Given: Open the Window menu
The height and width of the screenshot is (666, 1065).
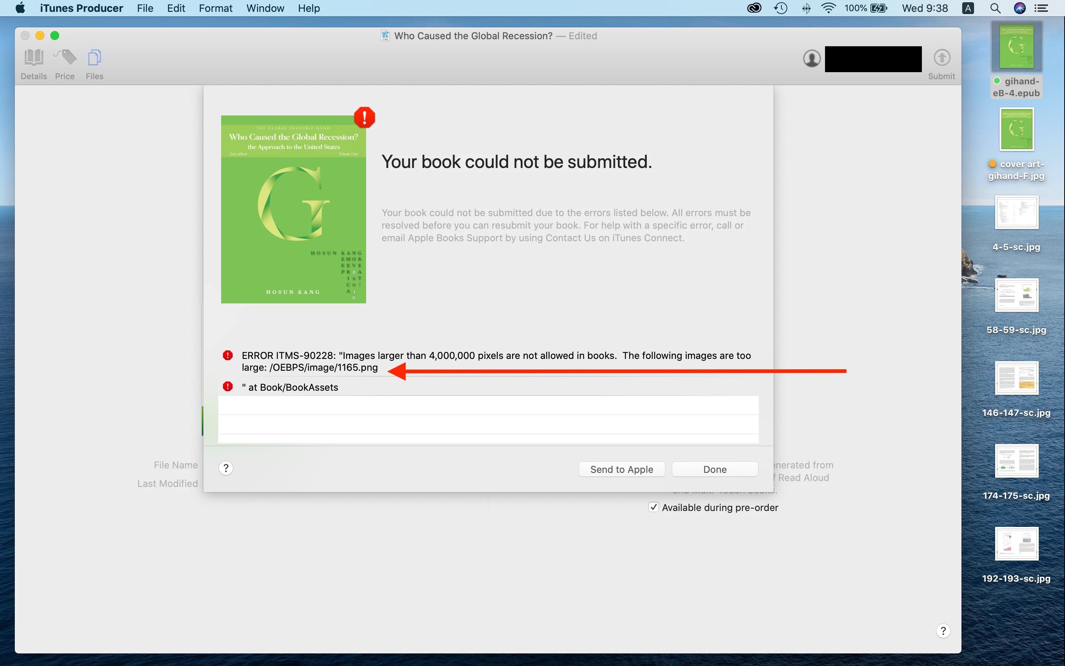Looking at the screenshot, I should [265, 9].
